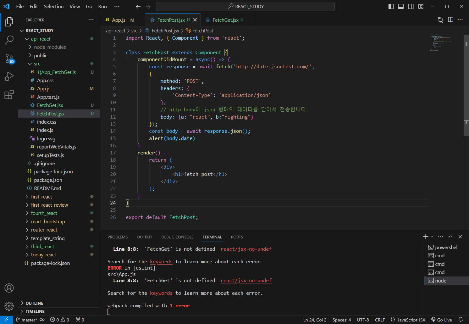469x324 pixels.
Task: Click master* branch in status bar
Action: coord(26,320)
